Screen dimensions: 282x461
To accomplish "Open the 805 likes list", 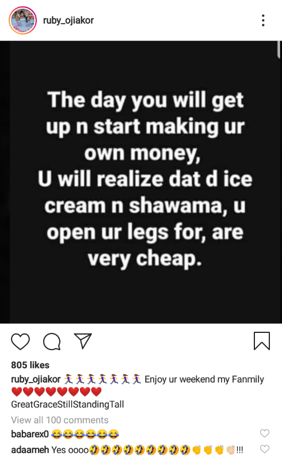I will coord(30,365).
